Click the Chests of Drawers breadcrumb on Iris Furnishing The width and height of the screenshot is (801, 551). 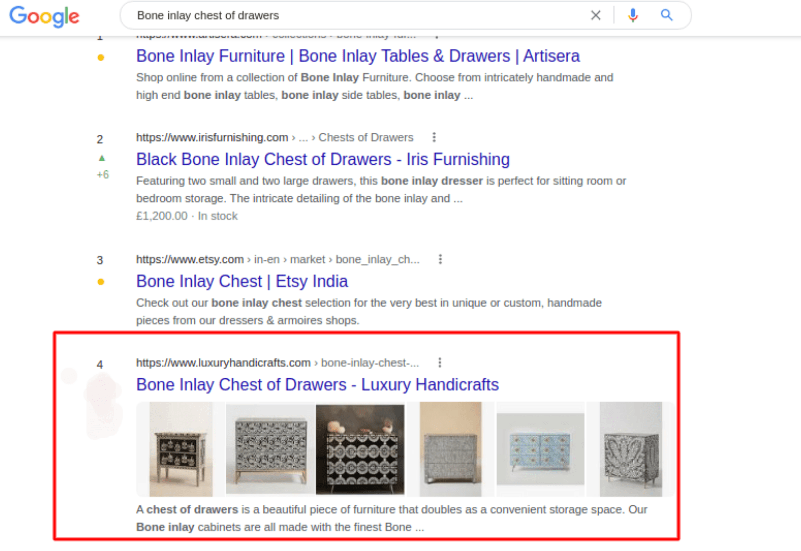click(x=366, y=137)
